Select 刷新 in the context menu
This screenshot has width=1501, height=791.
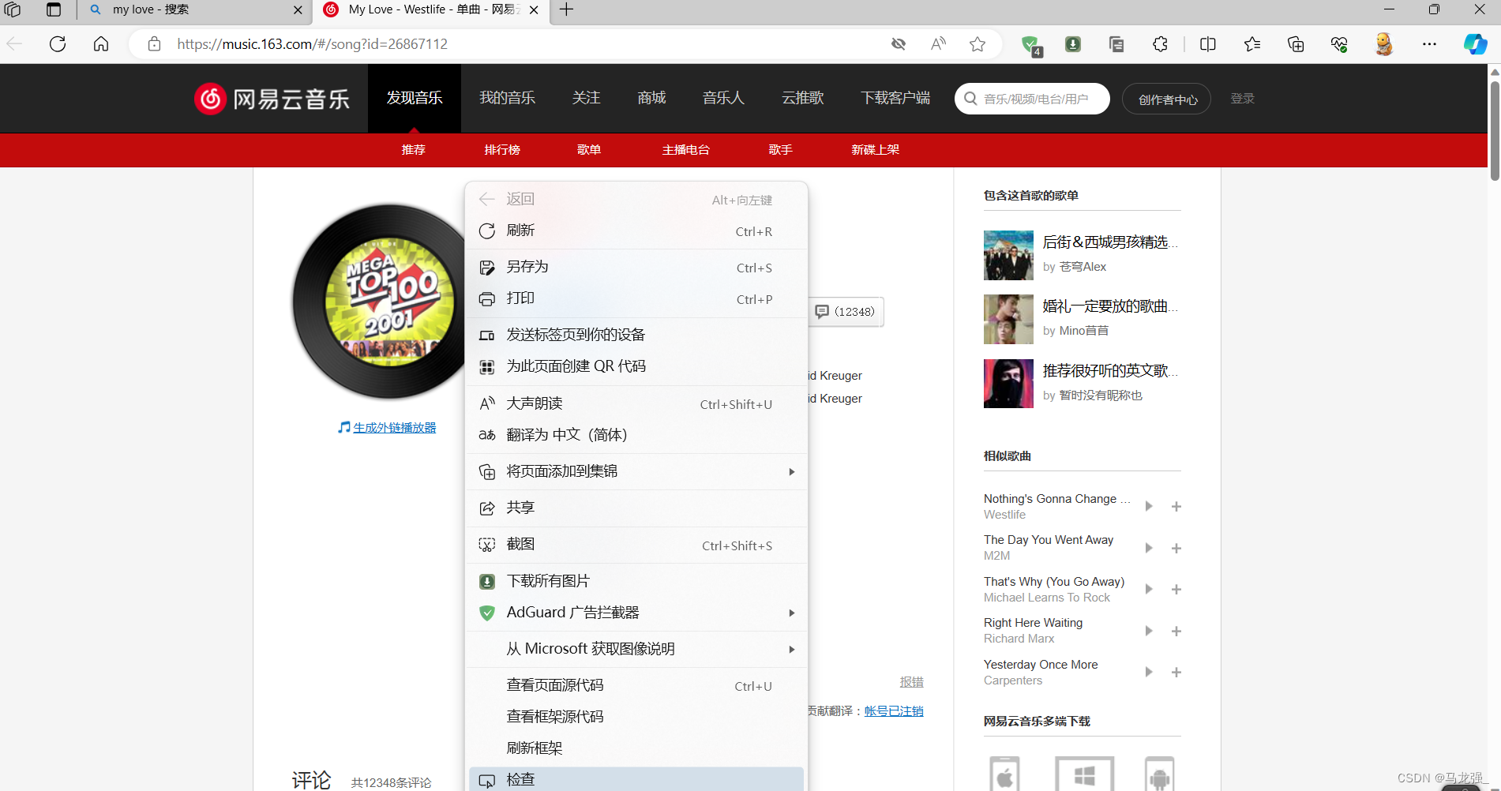(x=636, y=231)
